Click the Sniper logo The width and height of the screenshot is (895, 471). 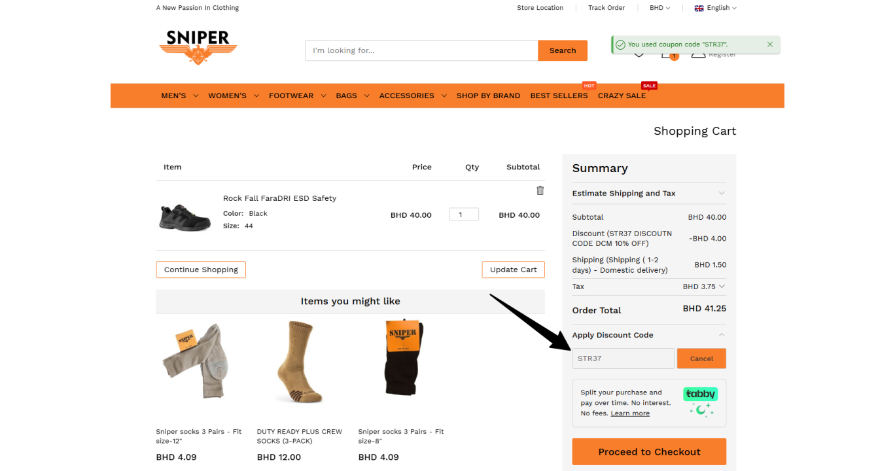tap(198, 48)
